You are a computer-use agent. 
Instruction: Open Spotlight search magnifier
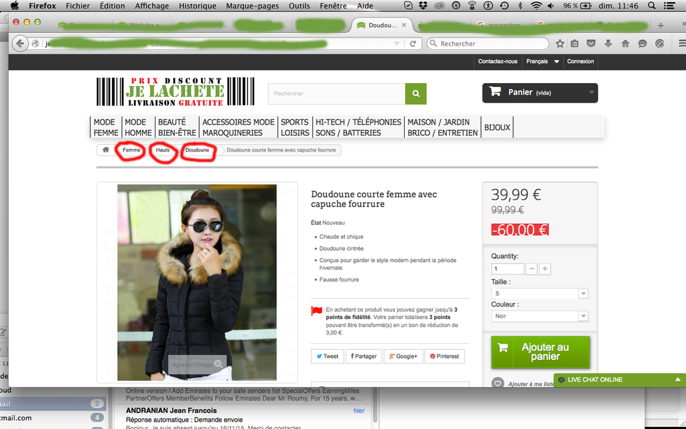651,5
